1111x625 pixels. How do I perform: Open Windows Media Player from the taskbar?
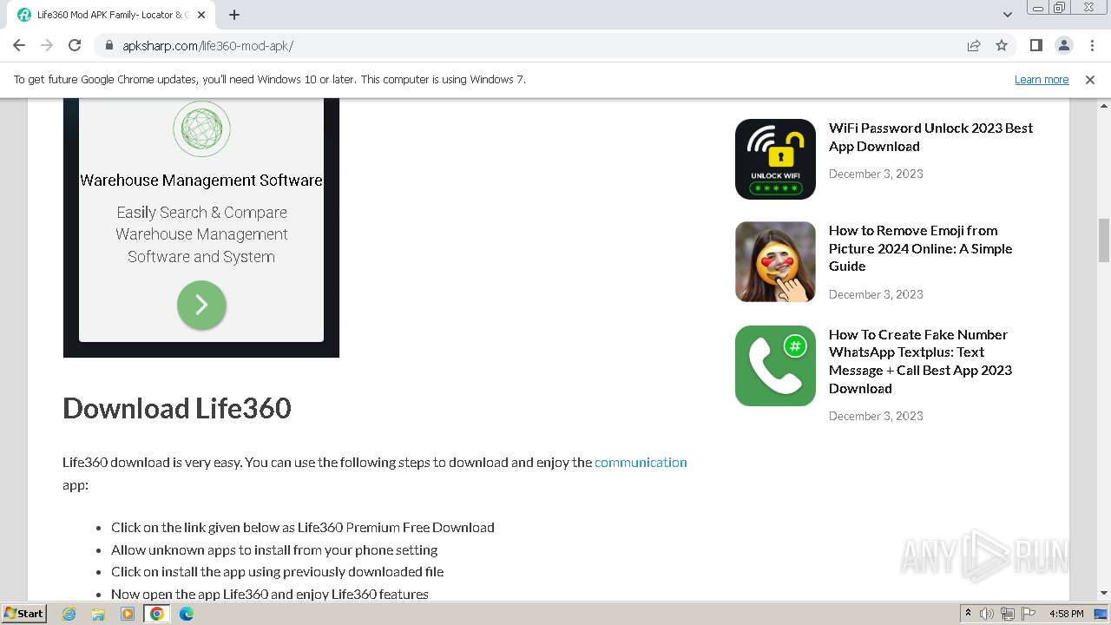[128, 614]
